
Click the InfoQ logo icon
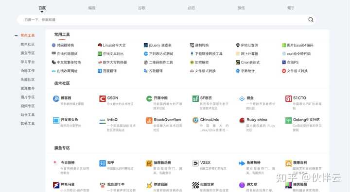pos(103,120)
